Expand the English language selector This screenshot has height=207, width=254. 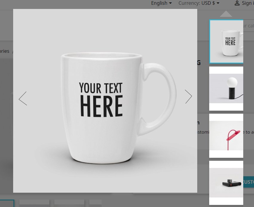pos(161,3)
